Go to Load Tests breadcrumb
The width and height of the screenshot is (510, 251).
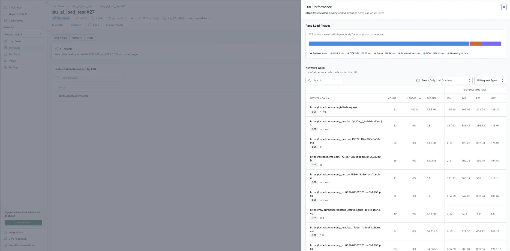(58, 7)
